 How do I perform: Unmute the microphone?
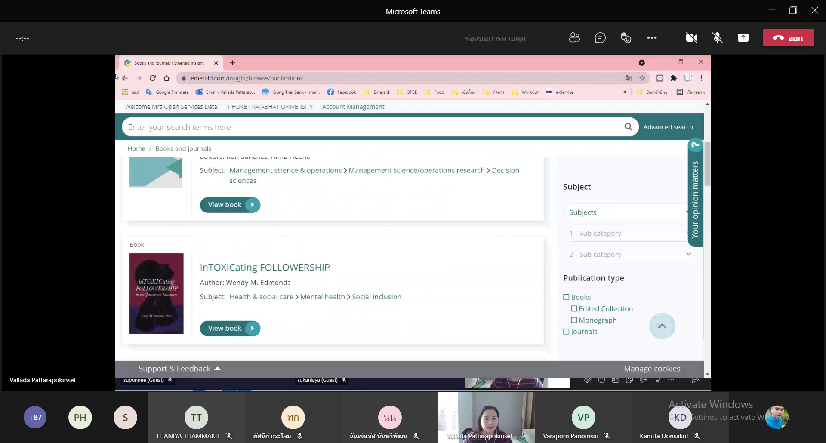click(x=717, y=38)
